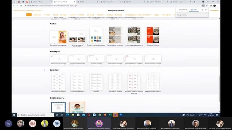Image resolution: width=232 pixels, height=130 pixels.
Task: Go back using the browser back arrow
Action: [x=14, y=6]
